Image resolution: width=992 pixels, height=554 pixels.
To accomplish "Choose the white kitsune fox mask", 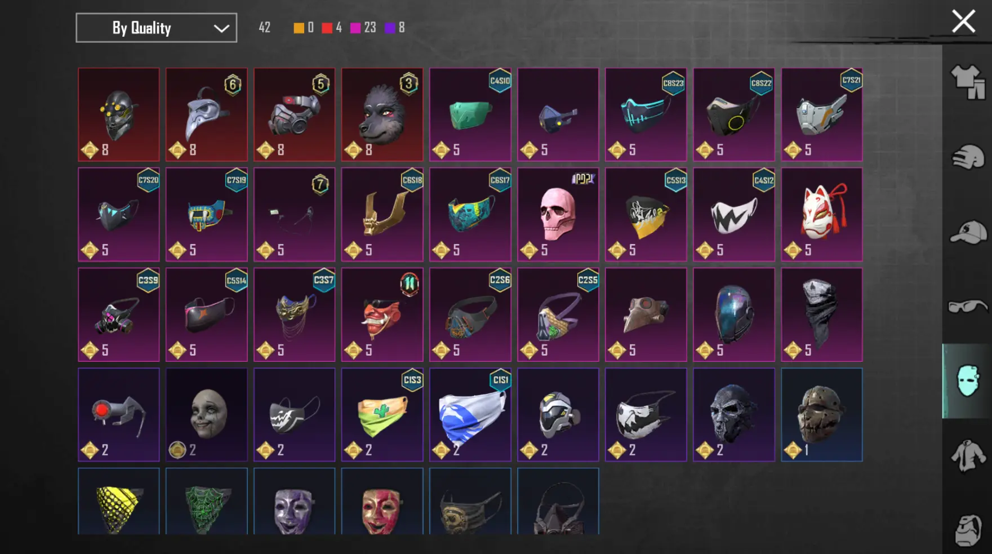I will 821,214.
